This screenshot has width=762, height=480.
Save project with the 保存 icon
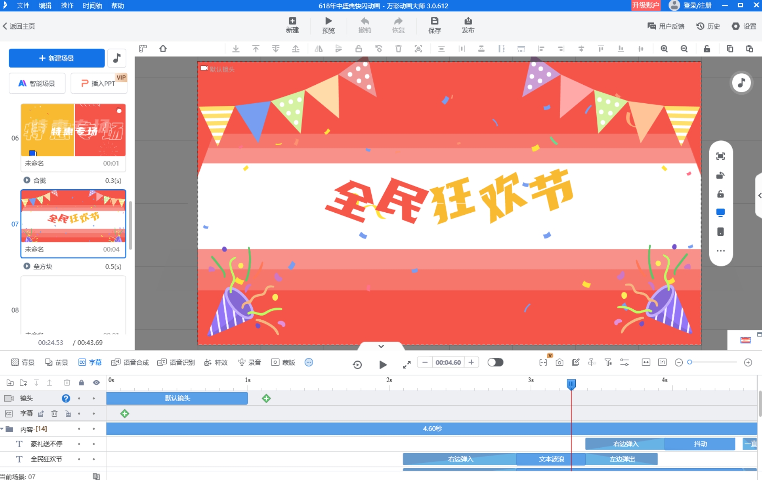click(x=434, y=25)
